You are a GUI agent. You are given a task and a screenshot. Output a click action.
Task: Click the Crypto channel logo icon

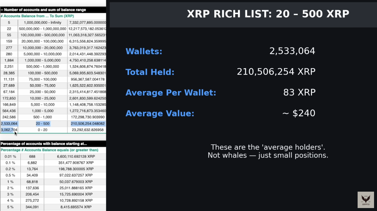365,200
